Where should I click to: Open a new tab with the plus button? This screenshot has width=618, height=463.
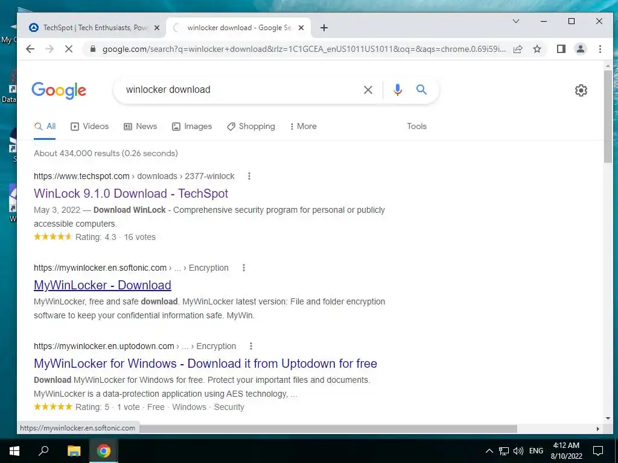tap(324, 28)
